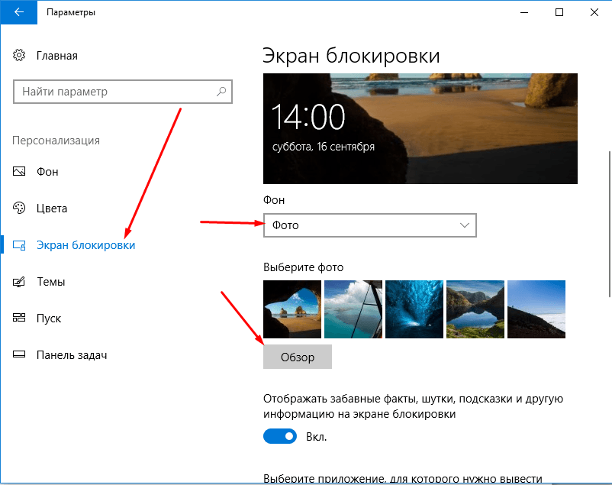Click the Пуск tiles icon
612x485 pixels.
click(19, 318)
